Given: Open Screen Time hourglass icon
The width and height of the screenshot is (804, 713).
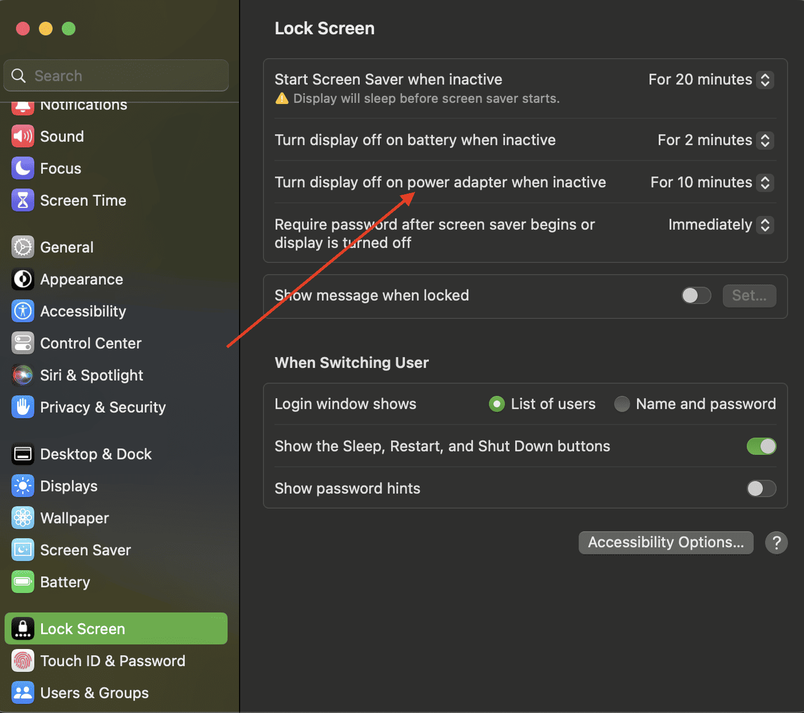Looking at the screenshot, I should tap(23, 200).
